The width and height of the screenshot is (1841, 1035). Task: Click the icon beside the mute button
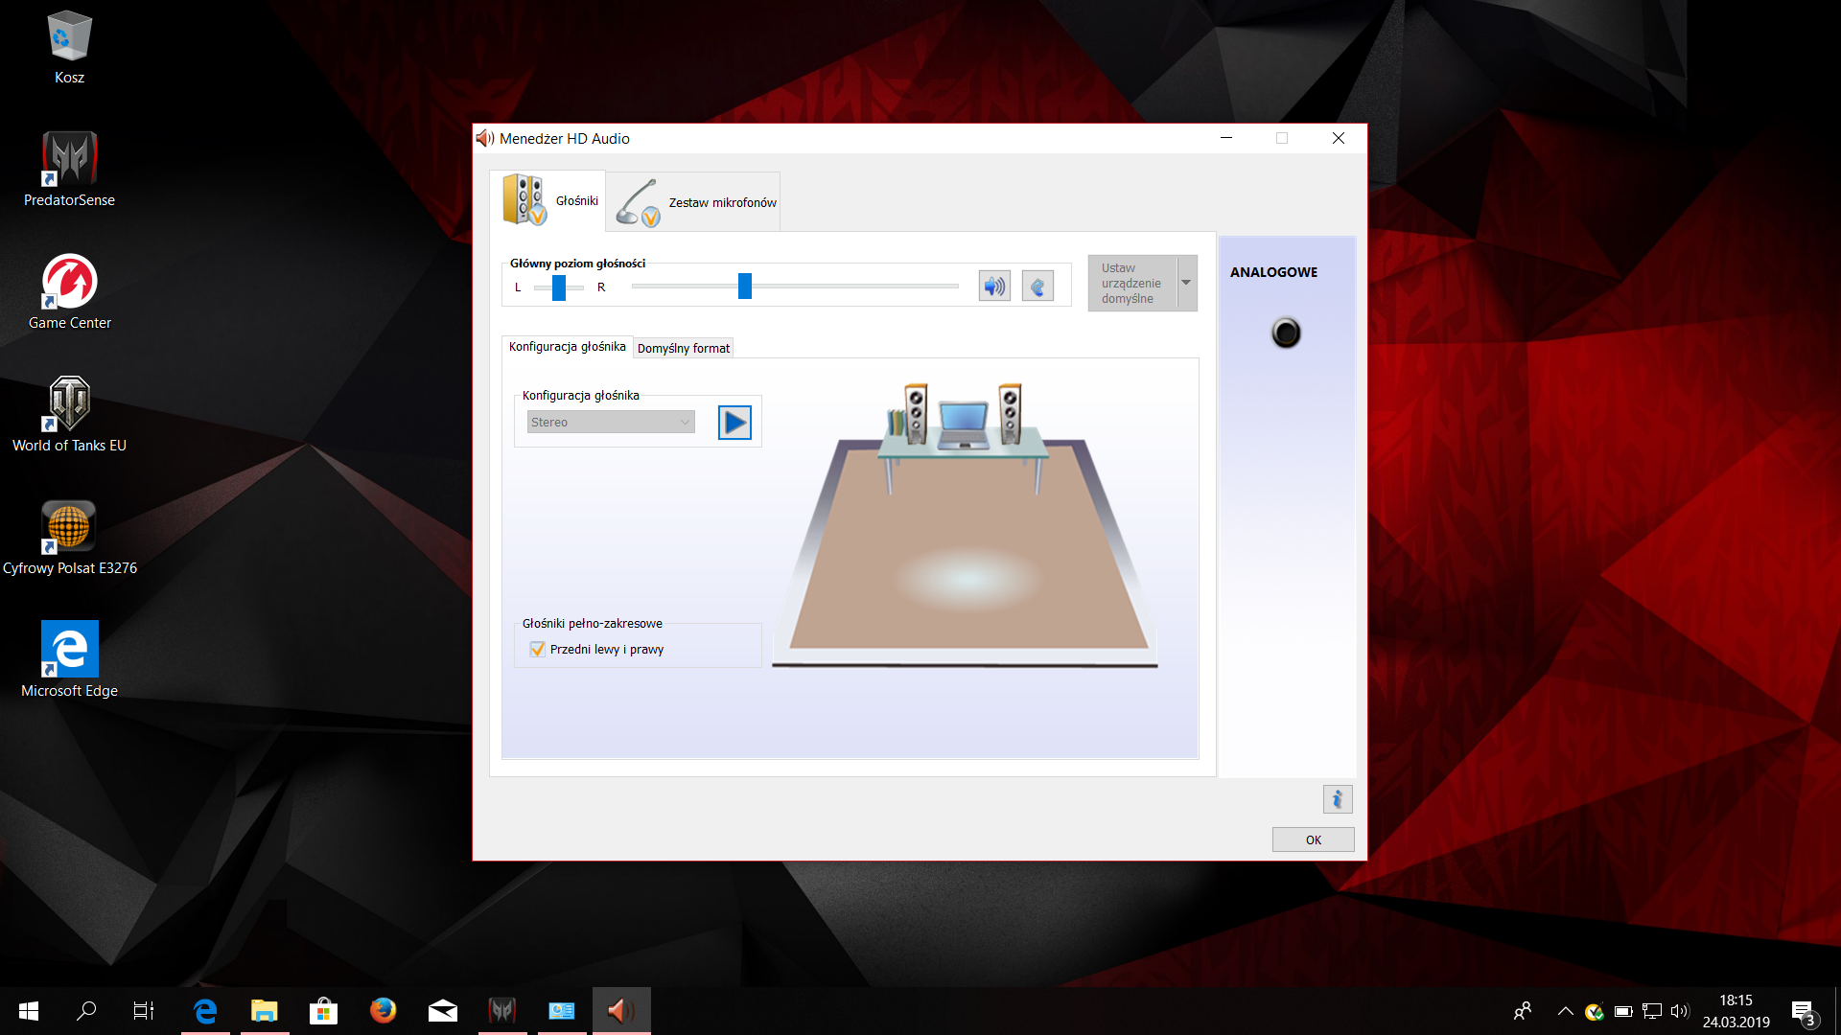coord(1037,286)
